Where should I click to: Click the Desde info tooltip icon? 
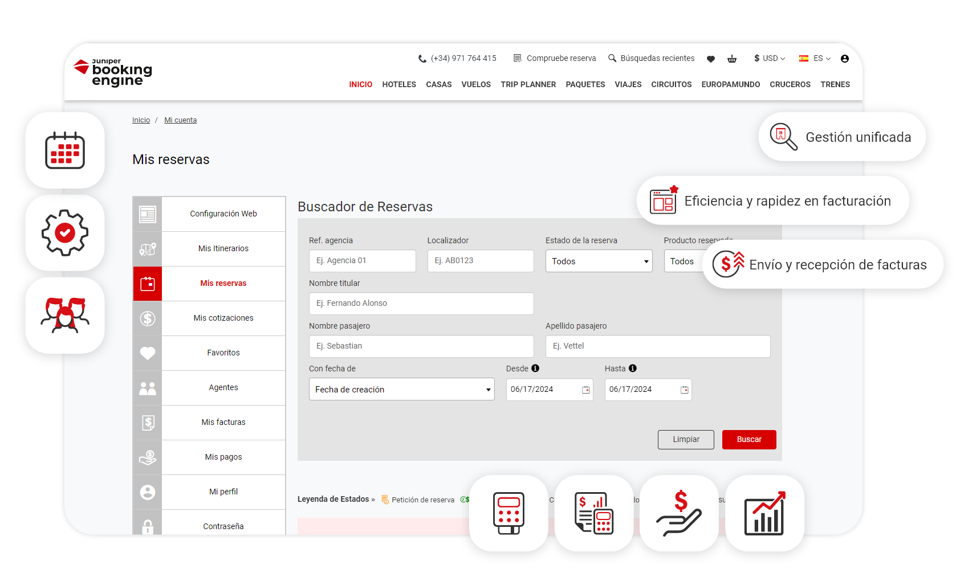(535, 369)
